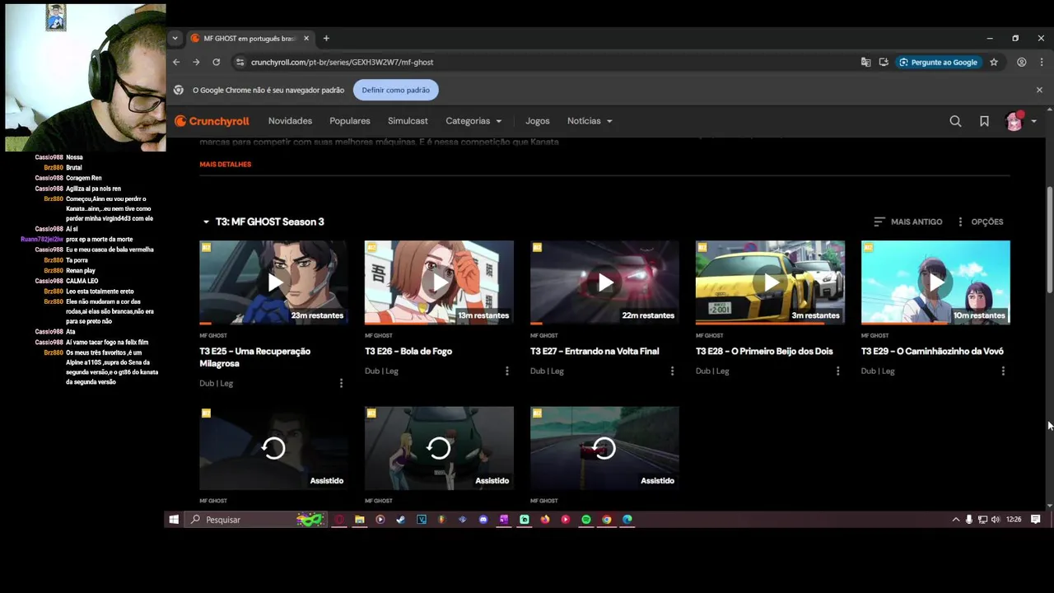Click the Definir como padrão button
Image resolution: width=1054 pixels, height=593 pixels.
tap(396, 90)
